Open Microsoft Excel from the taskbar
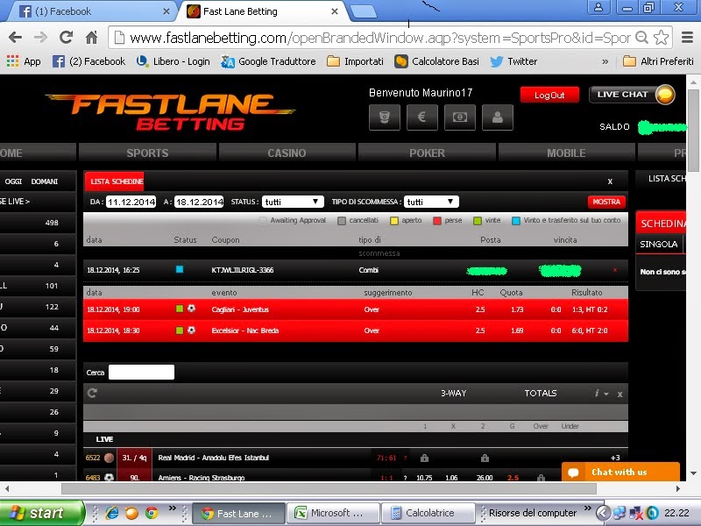 [x=333, y=513]
